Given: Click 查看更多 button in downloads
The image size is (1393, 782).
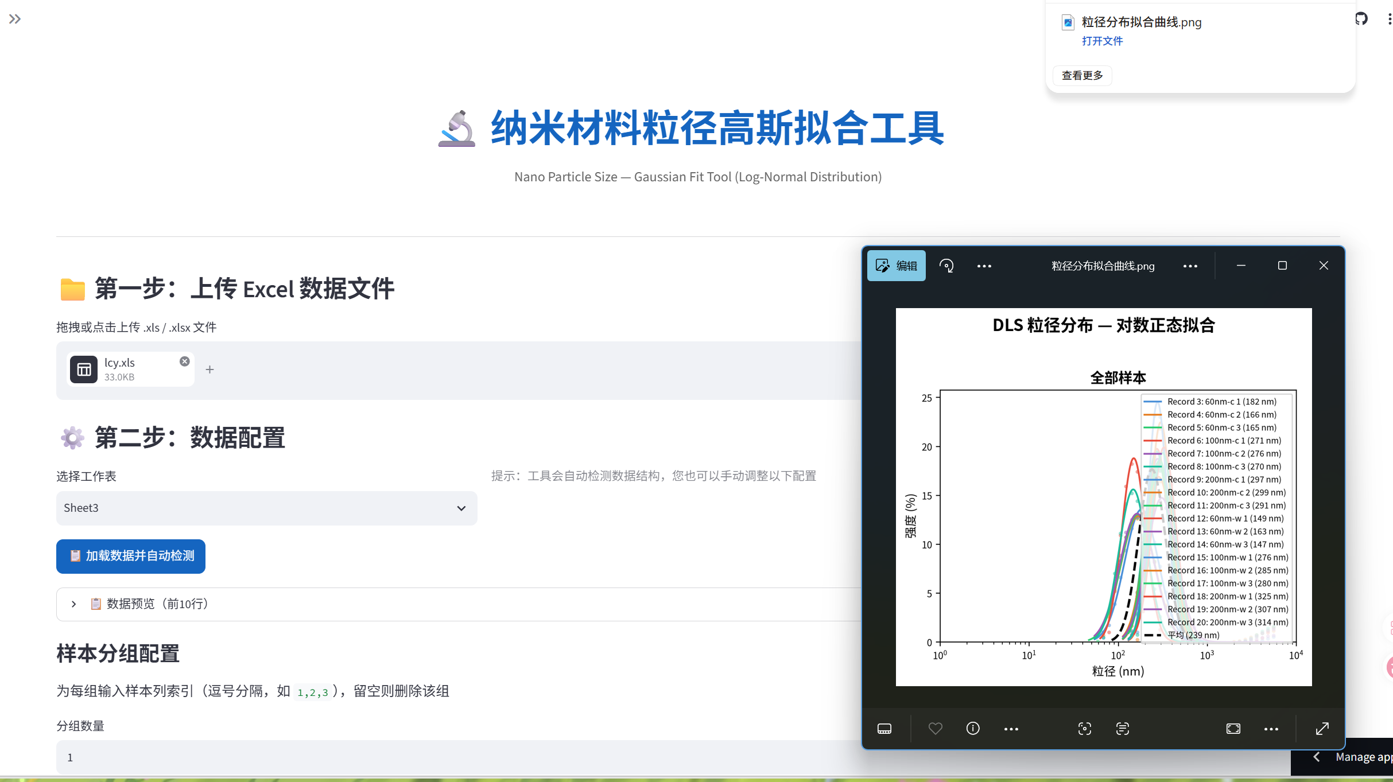Looking at the screenshot, I should [1082, 75].
